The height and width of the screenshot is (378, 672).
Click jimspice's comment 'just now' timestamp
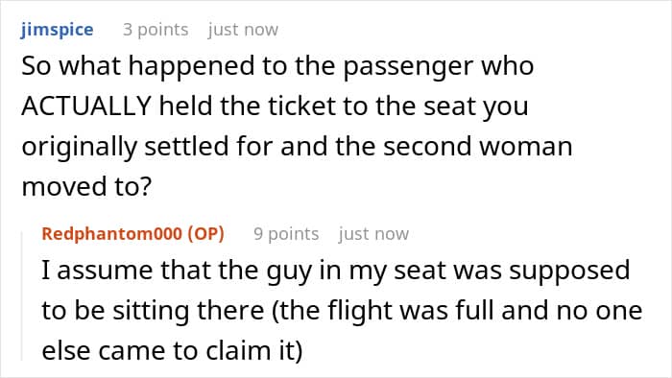click(x=243, y=30)
